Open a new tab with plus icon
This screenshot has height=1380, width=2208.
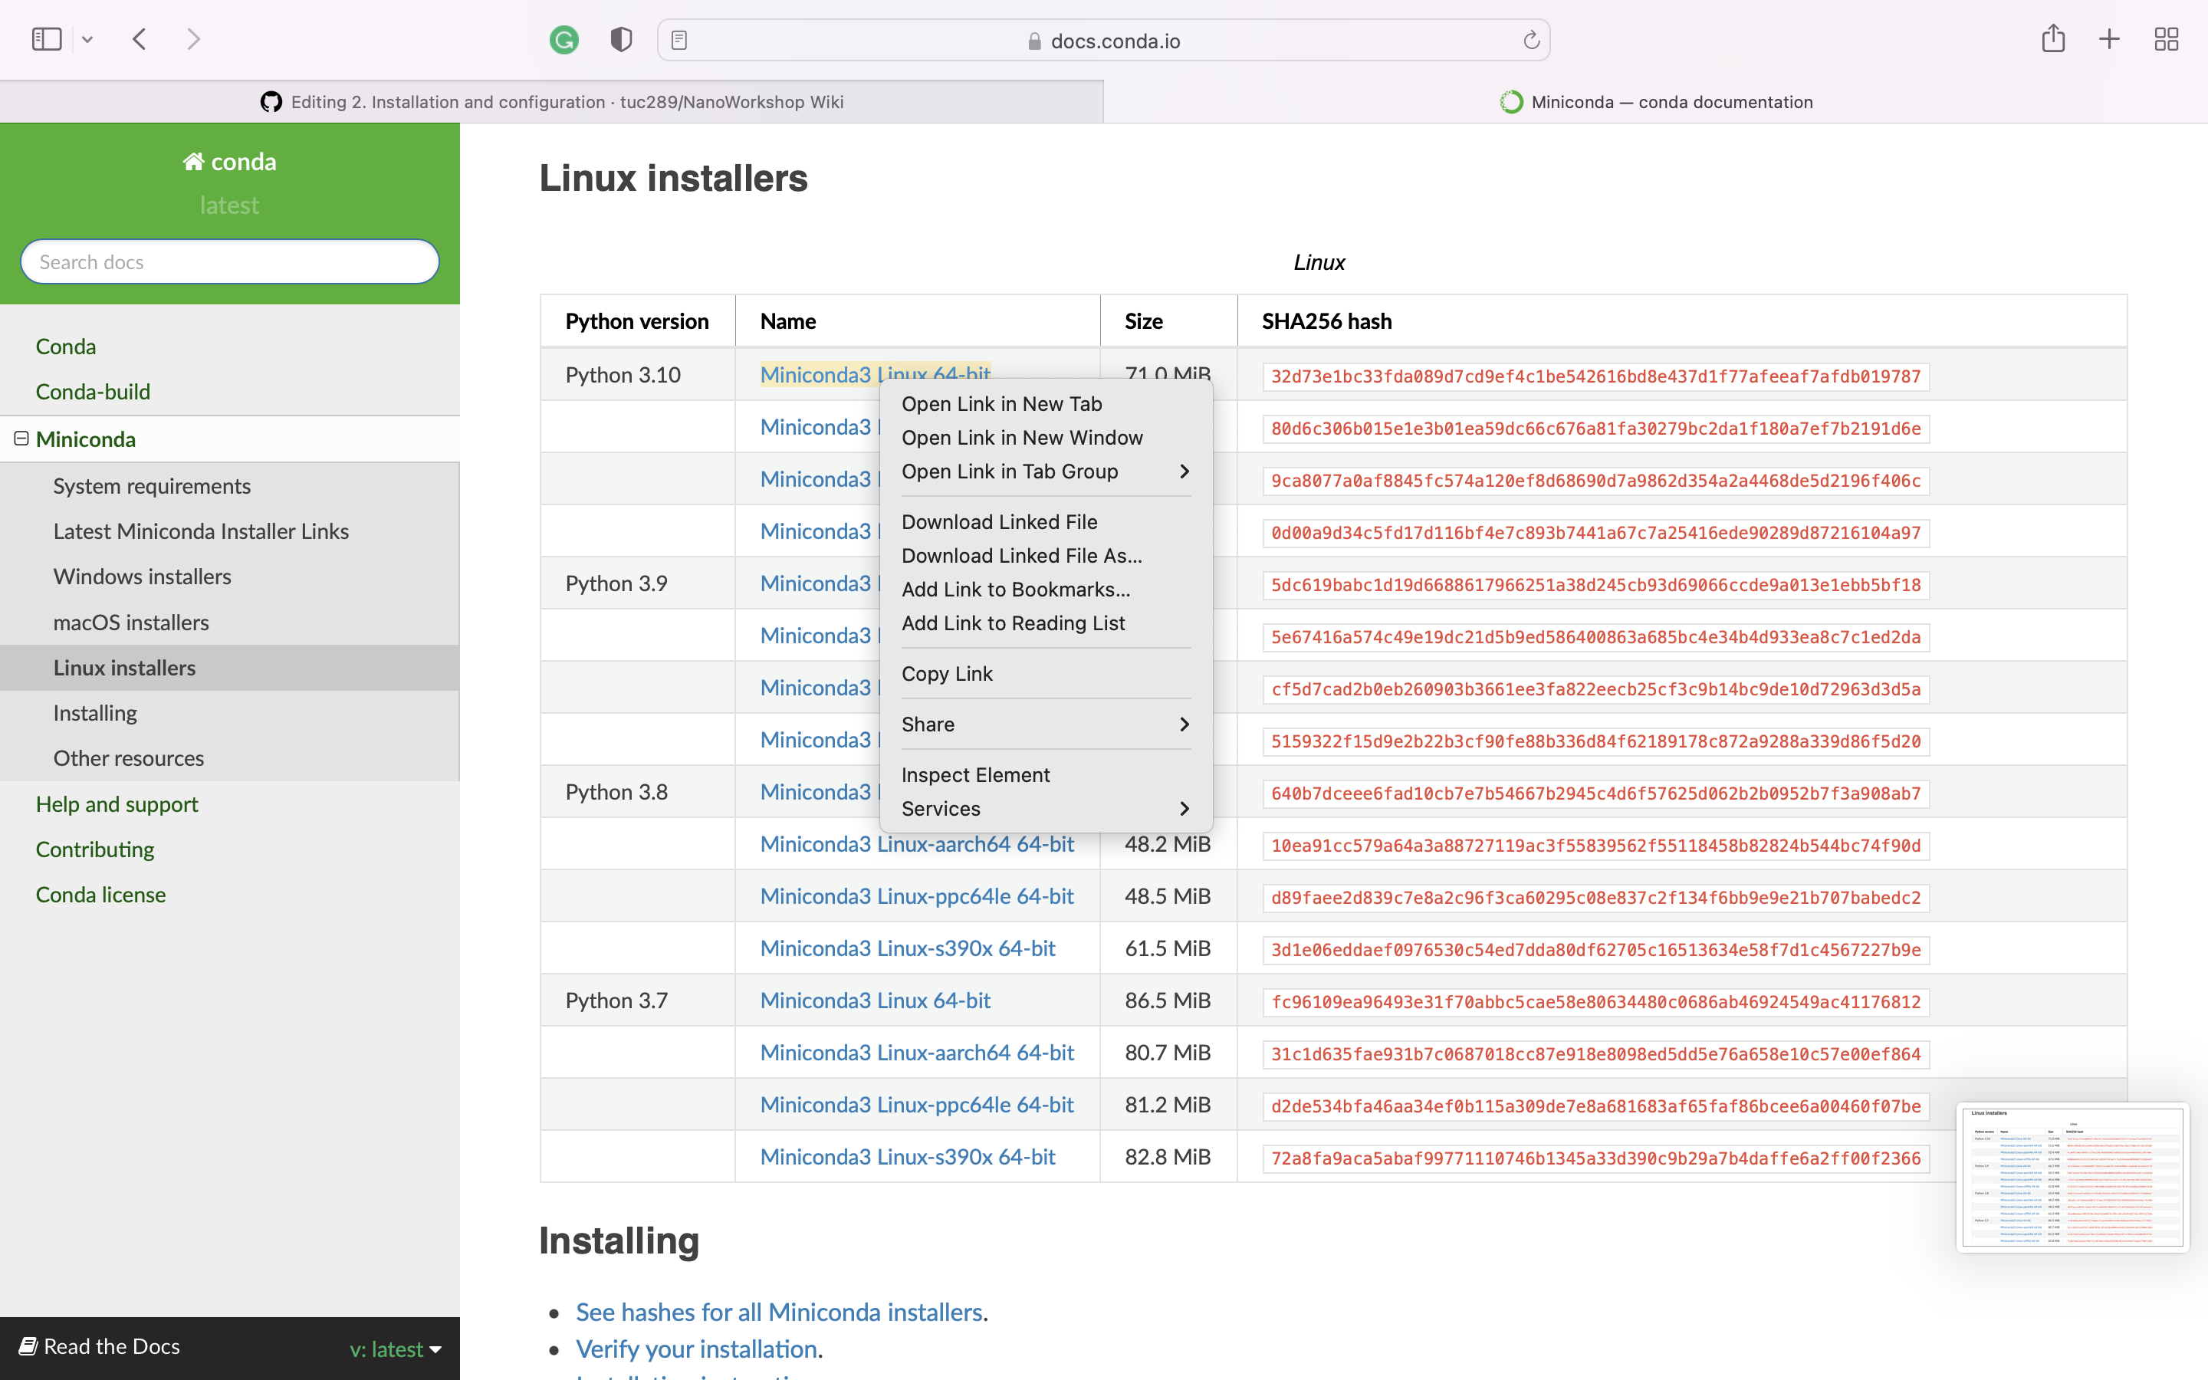point(2108,39)
